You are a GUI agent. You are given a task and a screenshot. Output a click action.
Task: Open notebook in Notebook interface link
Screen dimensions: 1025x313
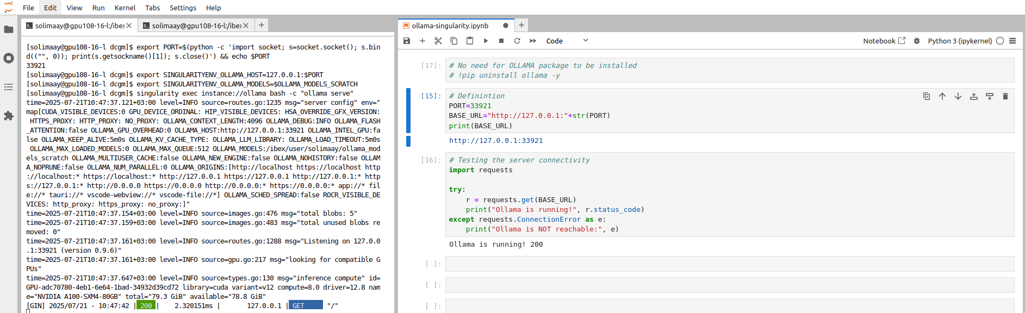coord(884,41)
